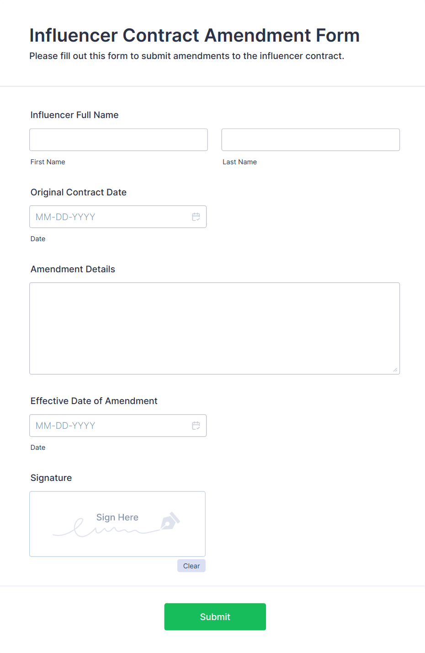Click the Date label under Original Contract Date
The image size is (425, 653).
click(x=38, y=238)
